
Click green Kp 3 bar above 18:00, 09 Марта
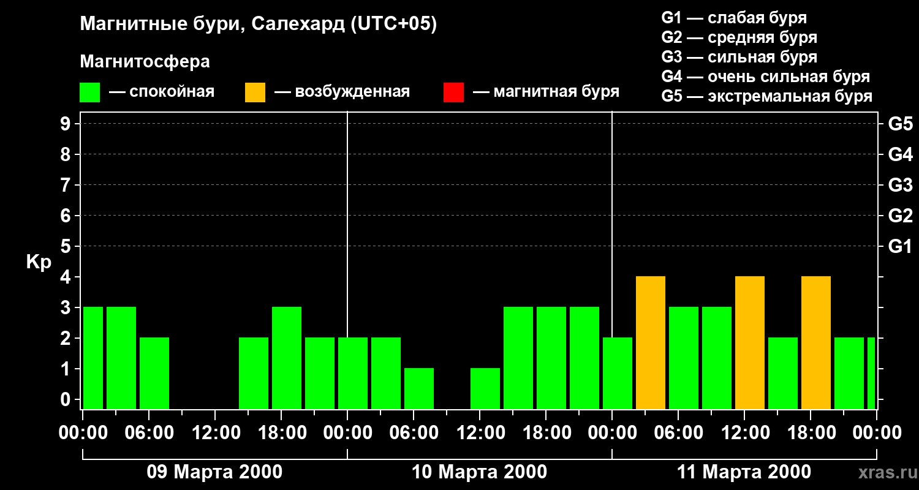coord(287,358)
